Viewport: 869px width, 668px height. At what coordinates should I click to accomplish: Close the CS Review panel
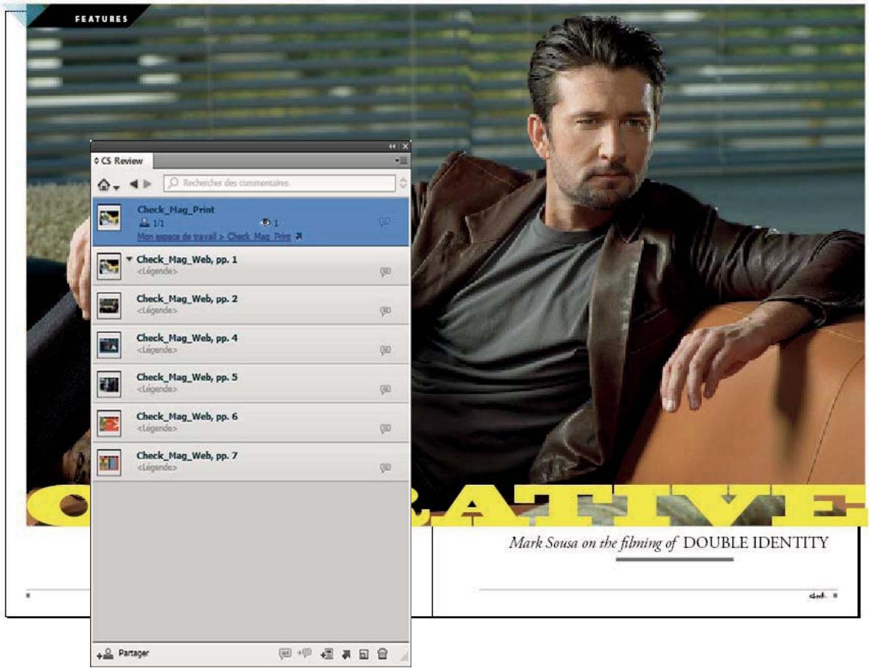(405, 146)
